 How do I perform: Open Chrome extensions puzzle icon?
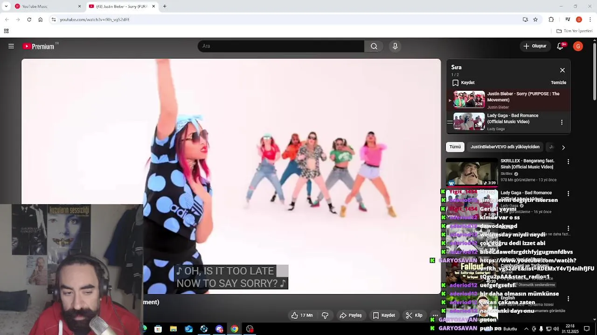[x=551, y=20]
